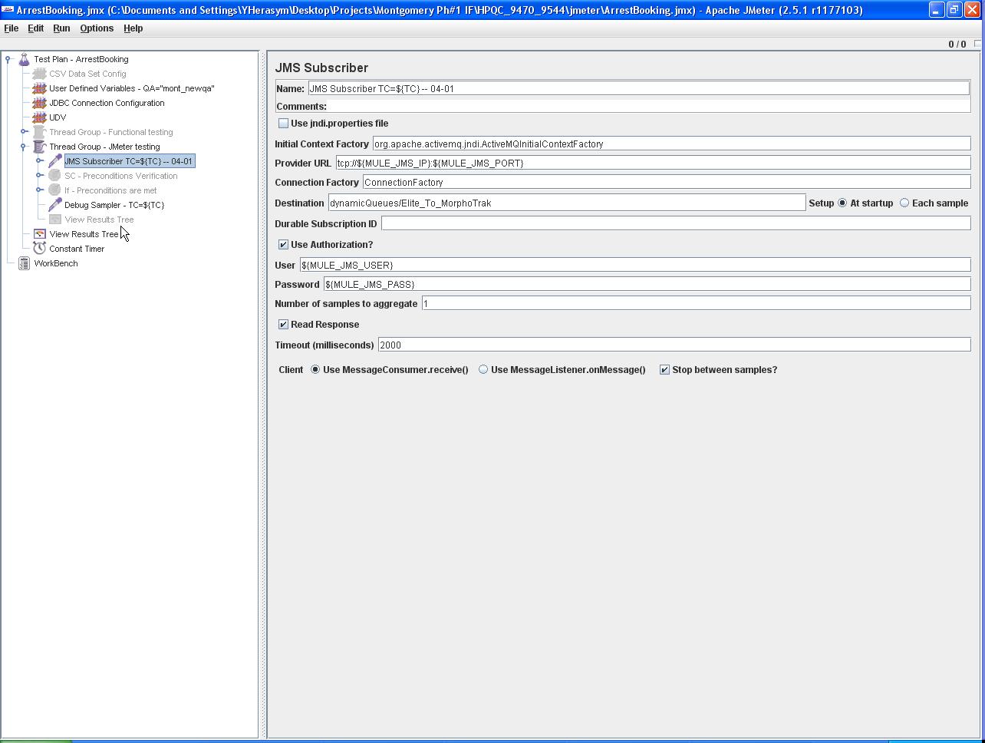Enable the Use jndi.properties file checkbox
985x743 pixels.
(284, 123)
